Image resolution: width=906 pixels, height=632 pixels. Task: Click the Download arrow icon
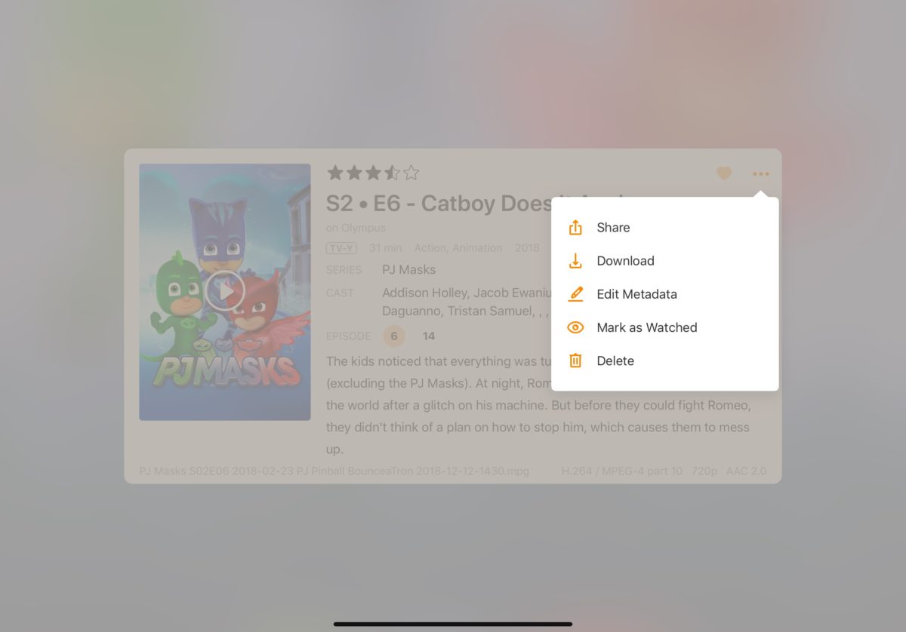[x=575, y=261]
